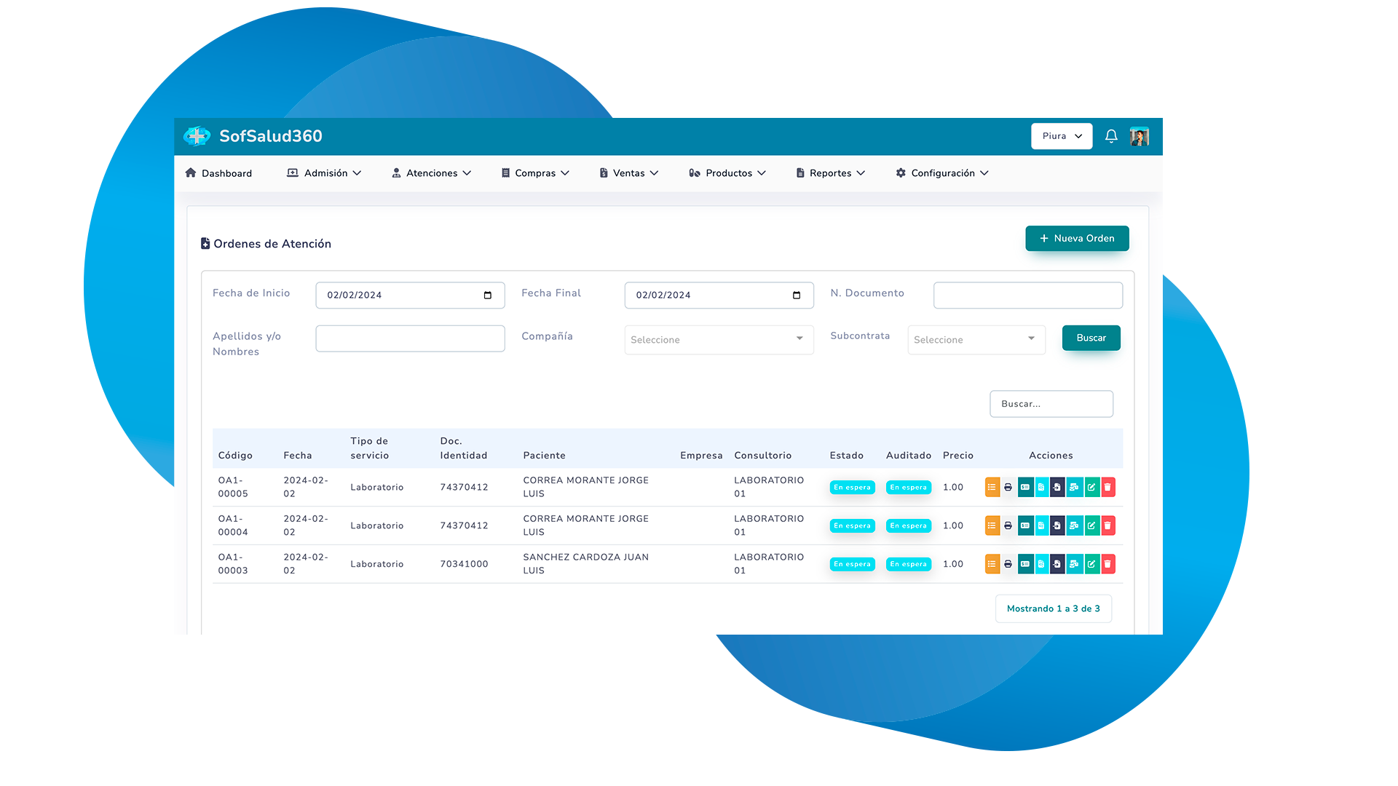The height and width of the screenshot is (786, 1398).
Task: Sort table by Fecha column header
Action: pyautogui.click(x=298, y=456)
